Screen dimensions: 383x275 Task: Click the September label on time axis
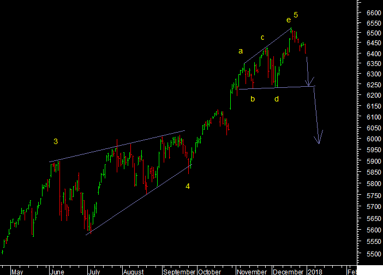(179, 271)
